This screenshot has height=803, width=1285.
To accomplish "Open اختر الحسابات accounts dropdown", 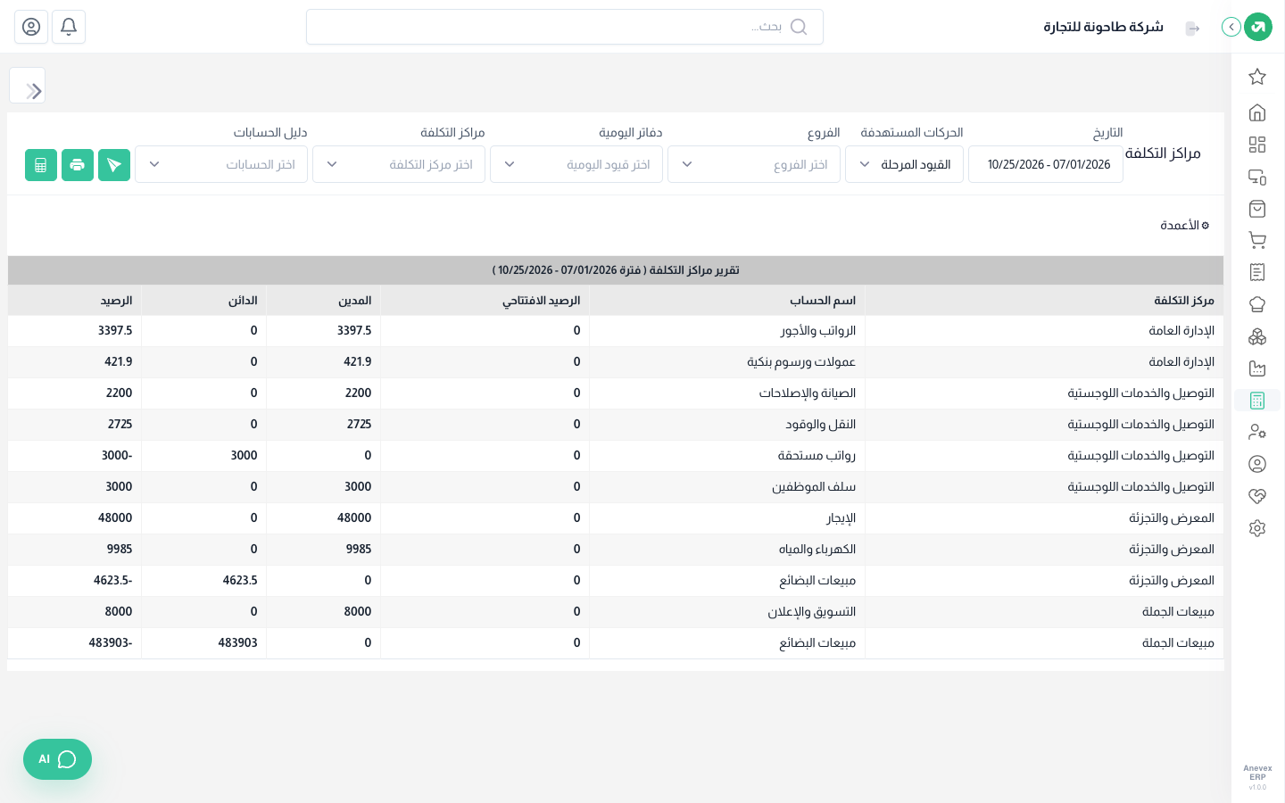I will [x=221, y=164].
